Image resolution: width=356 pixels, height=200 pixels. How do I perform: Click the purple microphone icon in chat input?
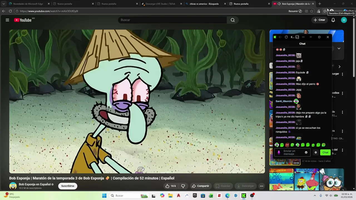click(x=279, y=152)
